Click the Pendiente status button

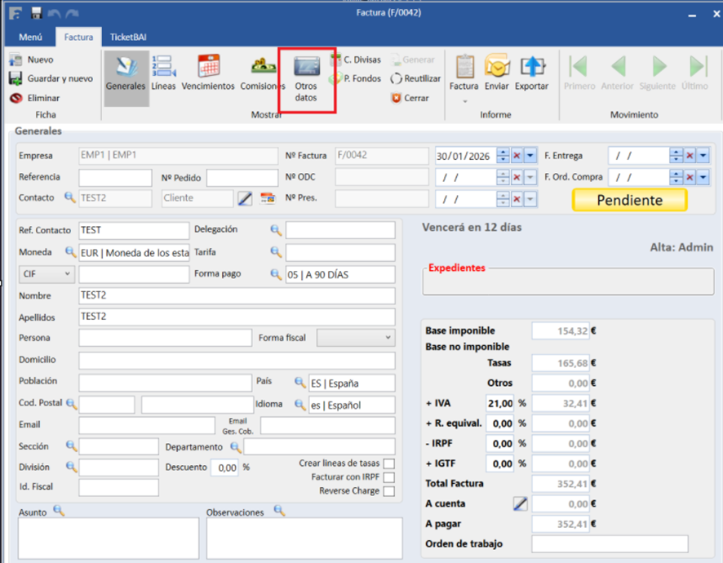tap(629, 200)
